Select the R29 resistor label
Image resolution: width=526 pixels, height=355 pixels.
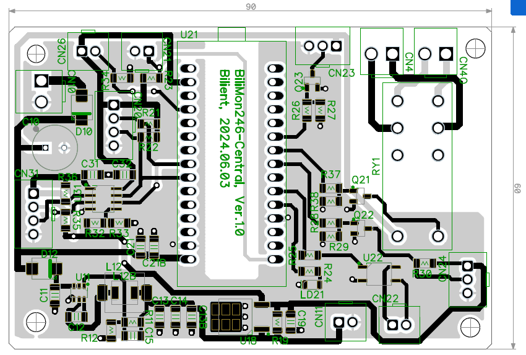(x=339, y=247)
